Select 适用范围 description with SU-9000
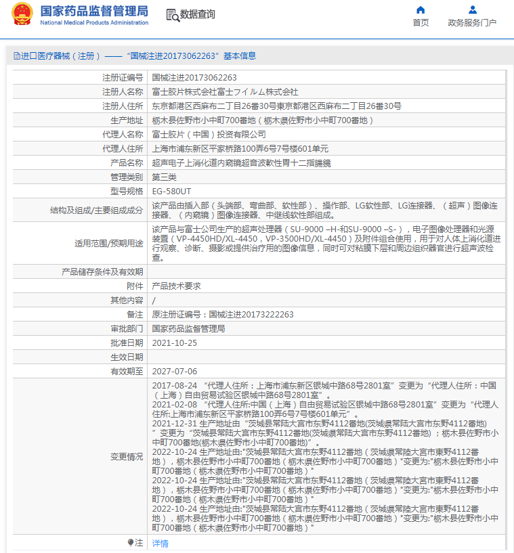This screenshot has height=553, width=514. [x=326, y=244]
